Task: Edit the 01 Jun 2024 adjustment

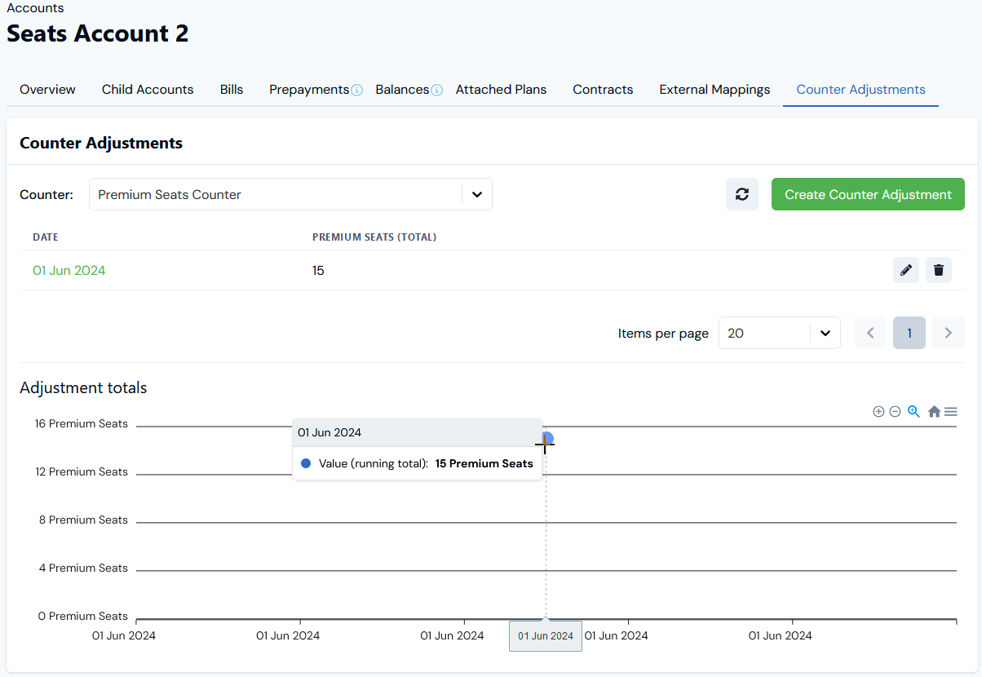Action: coord(905,269)
